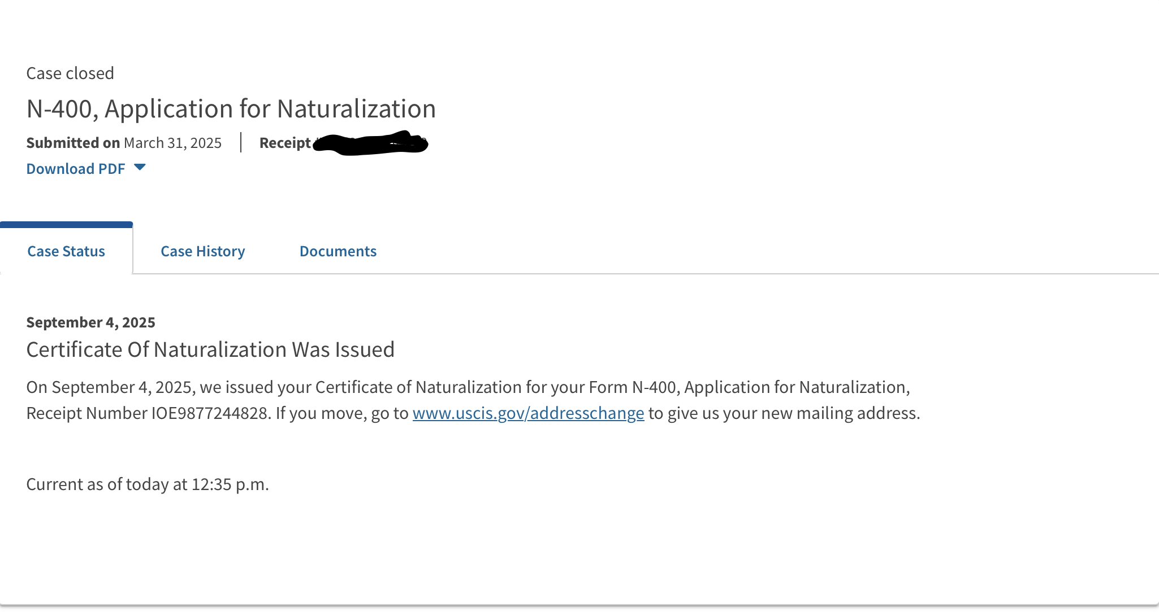
Task: Click the 12:35 p.m. time text
Action: [230, 484]
